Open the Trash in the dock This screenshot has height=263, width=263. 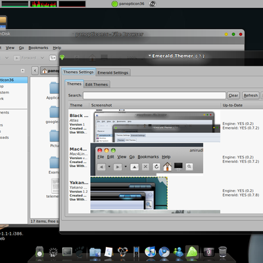point(223,252)
